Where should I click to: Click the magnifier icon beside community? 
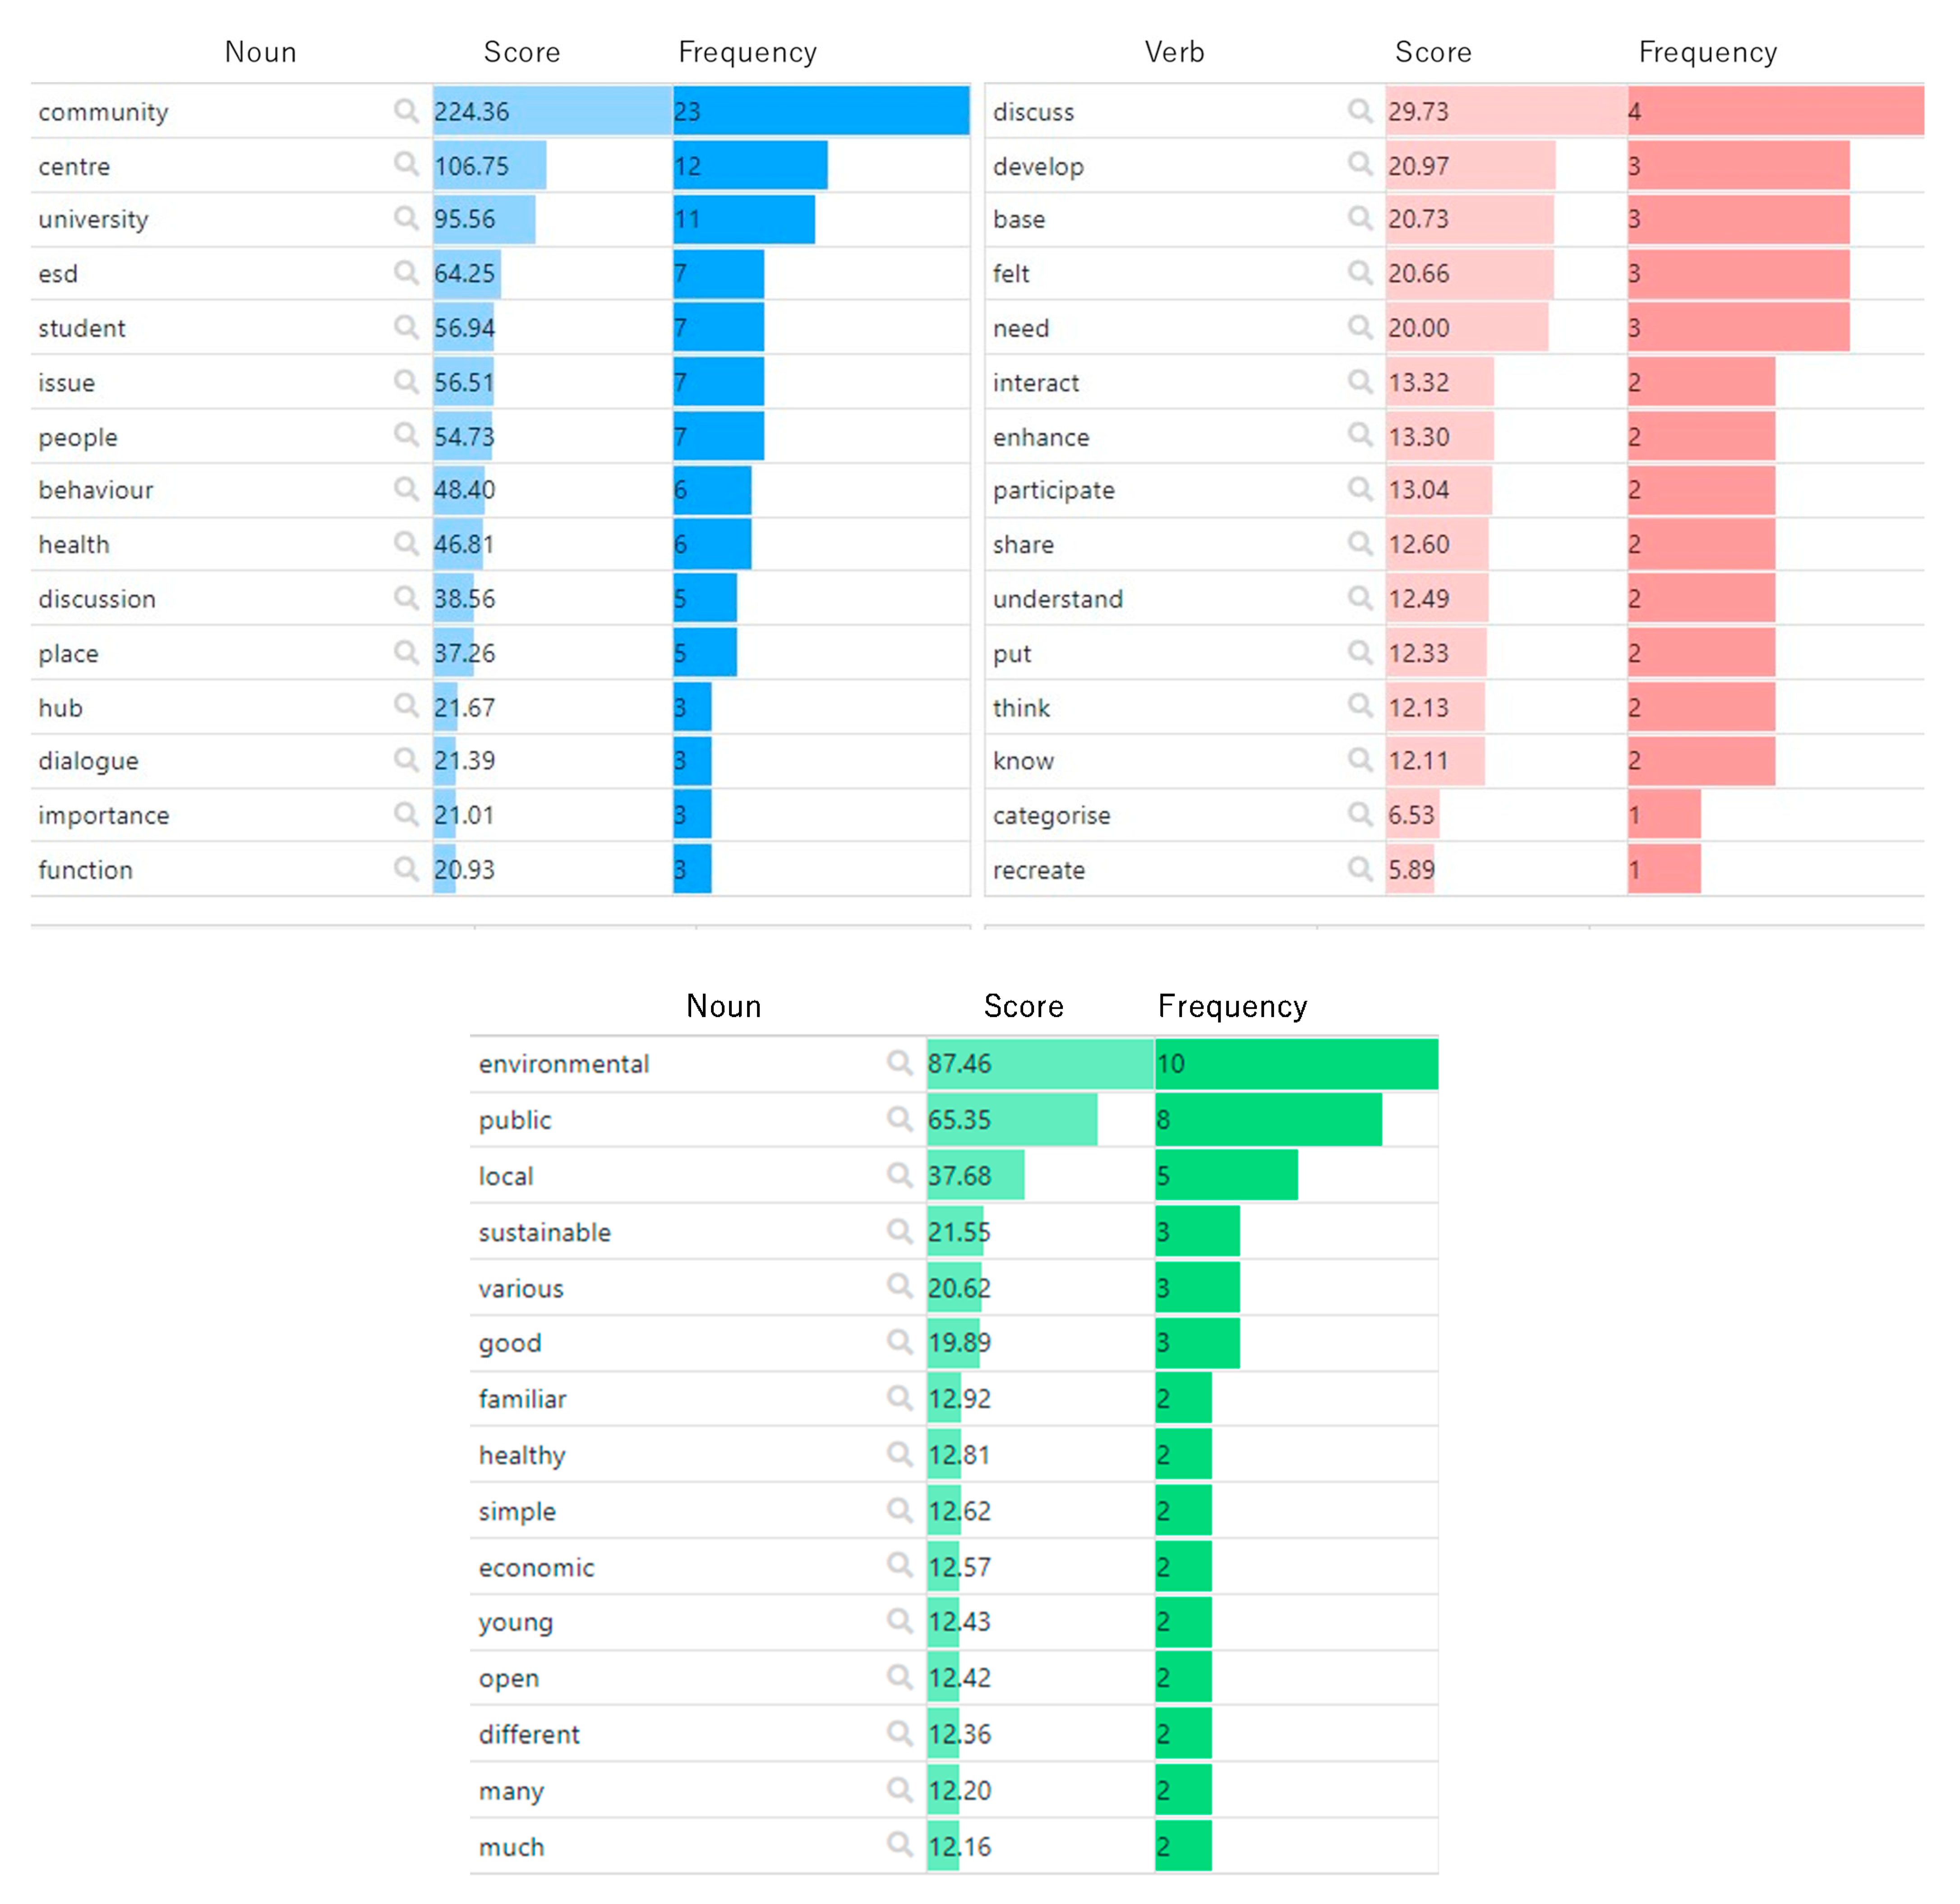[x=405, y=110]
